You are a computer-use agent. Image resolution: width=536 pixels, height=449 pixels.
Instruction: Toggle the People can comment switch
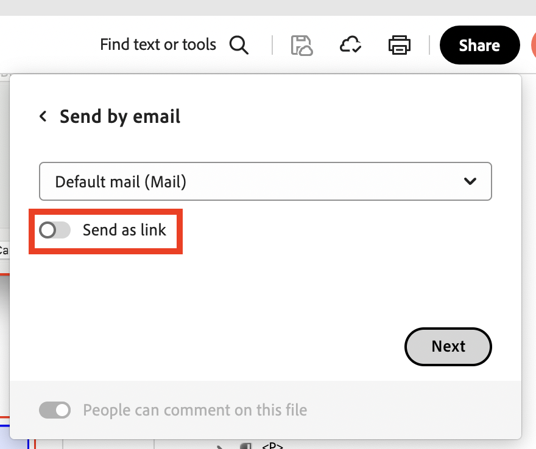[x=55, y=410]
